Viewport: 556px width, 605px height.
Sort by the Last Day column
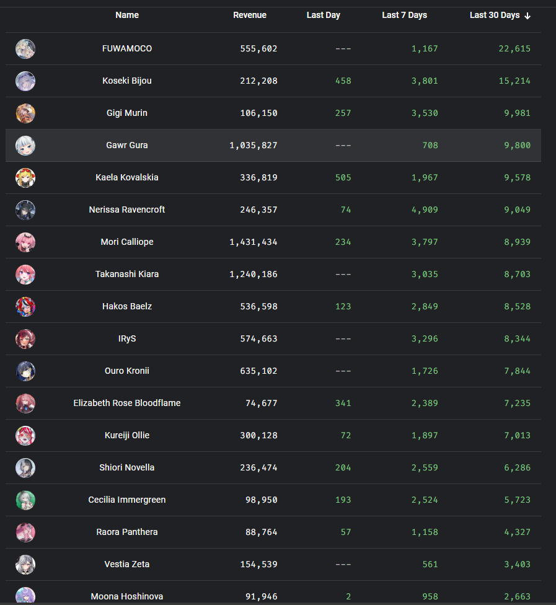323,15
